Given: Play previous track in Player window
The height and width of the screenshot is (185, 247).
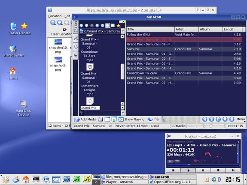Looking at the screenshot, I should coord(173,170).
